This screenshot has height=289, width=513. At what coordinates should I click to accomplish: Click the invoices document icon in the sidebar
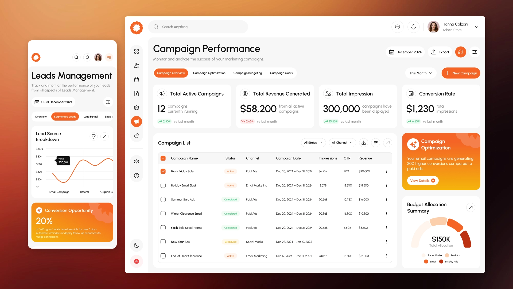click(137, 93)
